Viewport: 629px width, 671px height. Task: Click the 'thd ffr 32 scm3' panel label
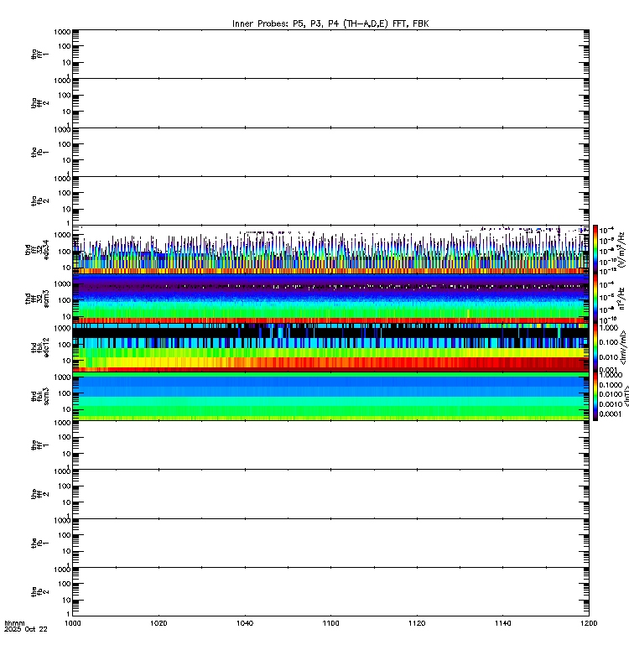(37, 299)
